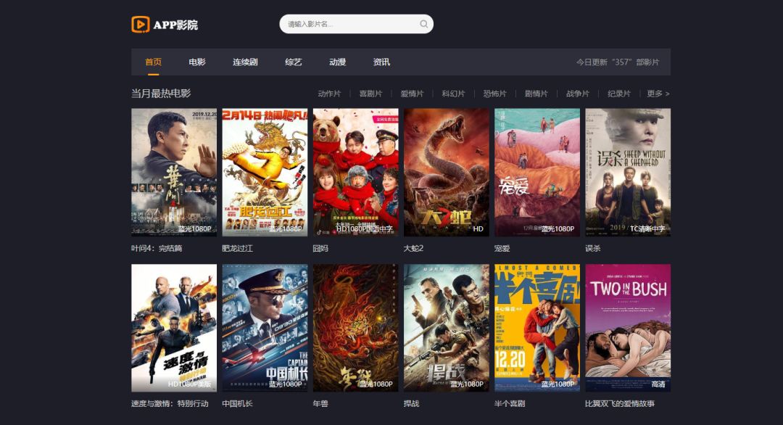Viewport: 783px width, 425px height.
Task: Click the title text 误杀
Action: 593,248
